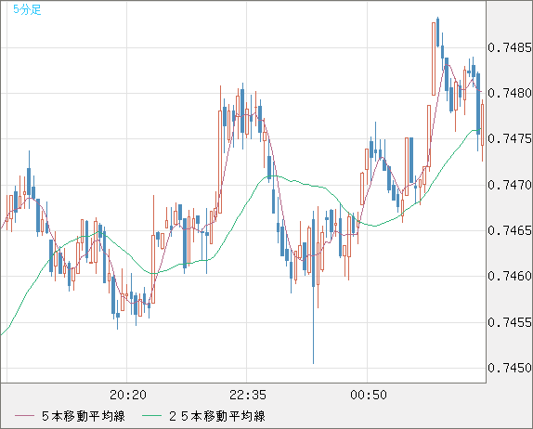Select the 0.7475 price axis label
533x429 pixels.
point(510,139)
